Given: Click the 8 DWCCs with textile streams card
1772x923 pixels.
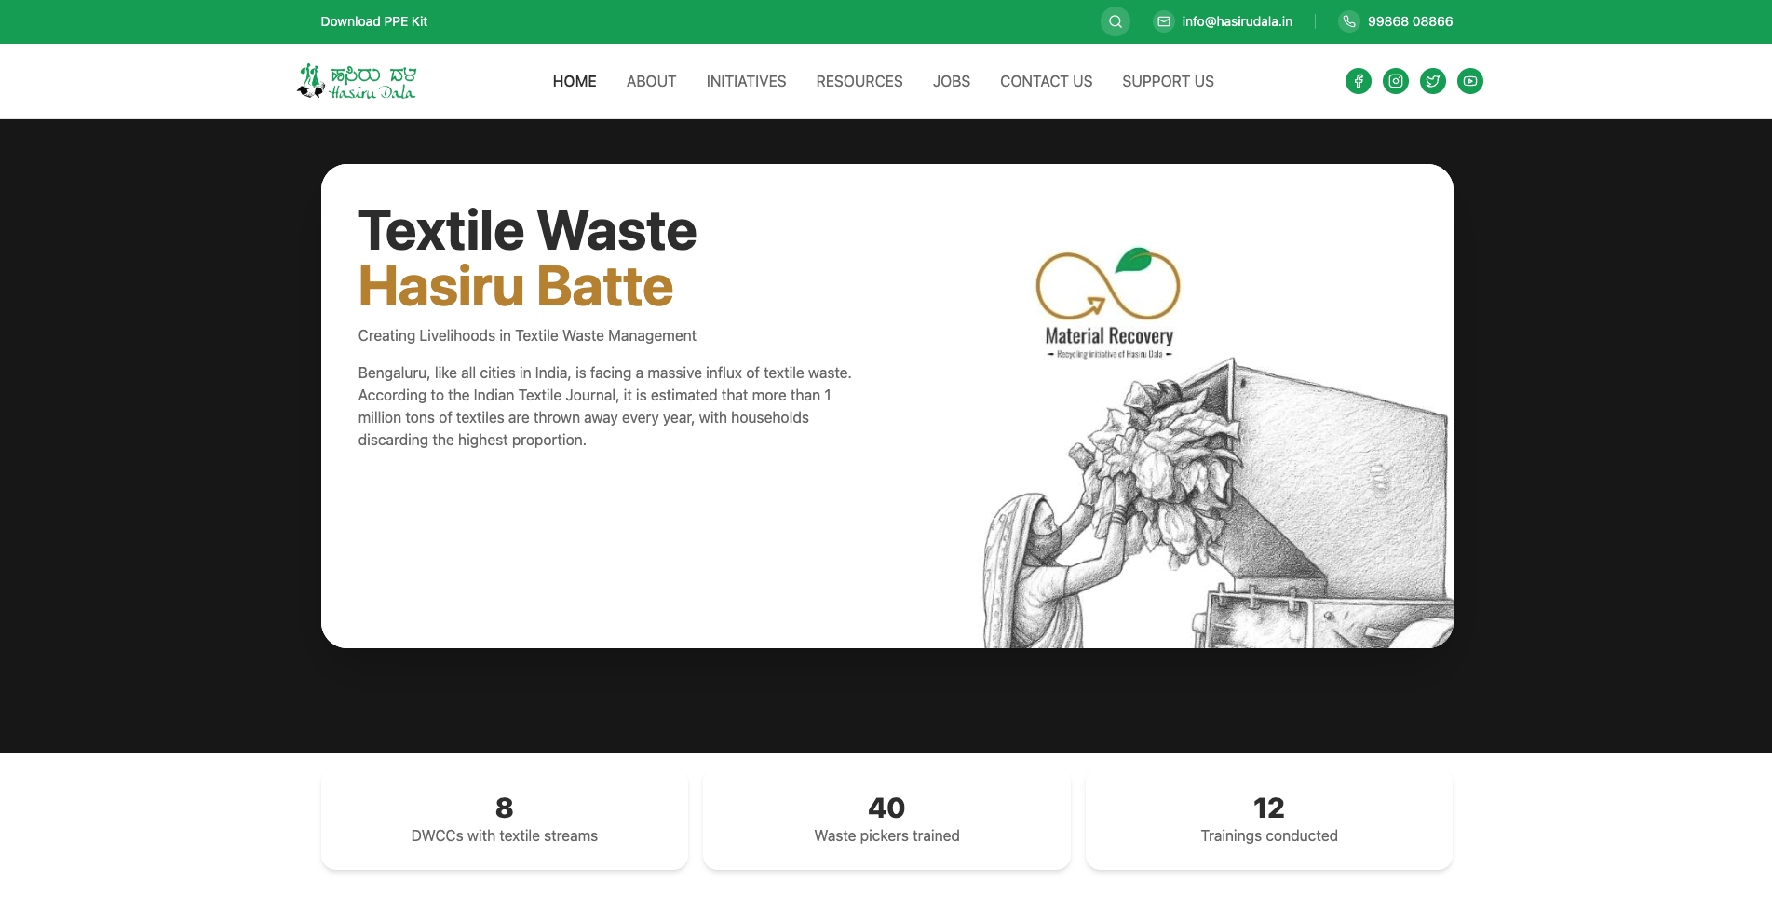Looking at the screenshot, I should tap(505, 820).
